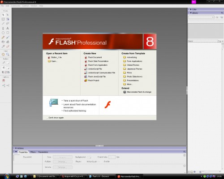Click Macromedia Flash Exchange link
224x179 pixels.
click(137, 92)
